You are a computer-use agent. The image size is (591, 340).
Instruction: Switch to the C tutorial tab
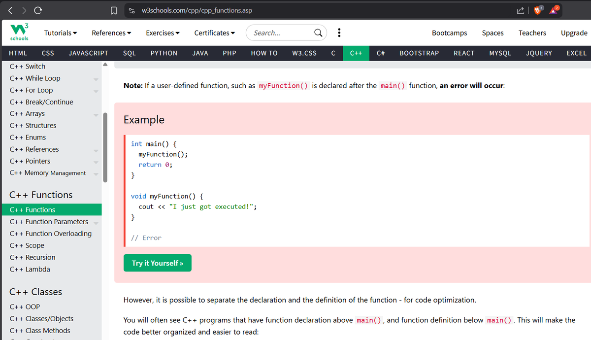pos(333,53)
